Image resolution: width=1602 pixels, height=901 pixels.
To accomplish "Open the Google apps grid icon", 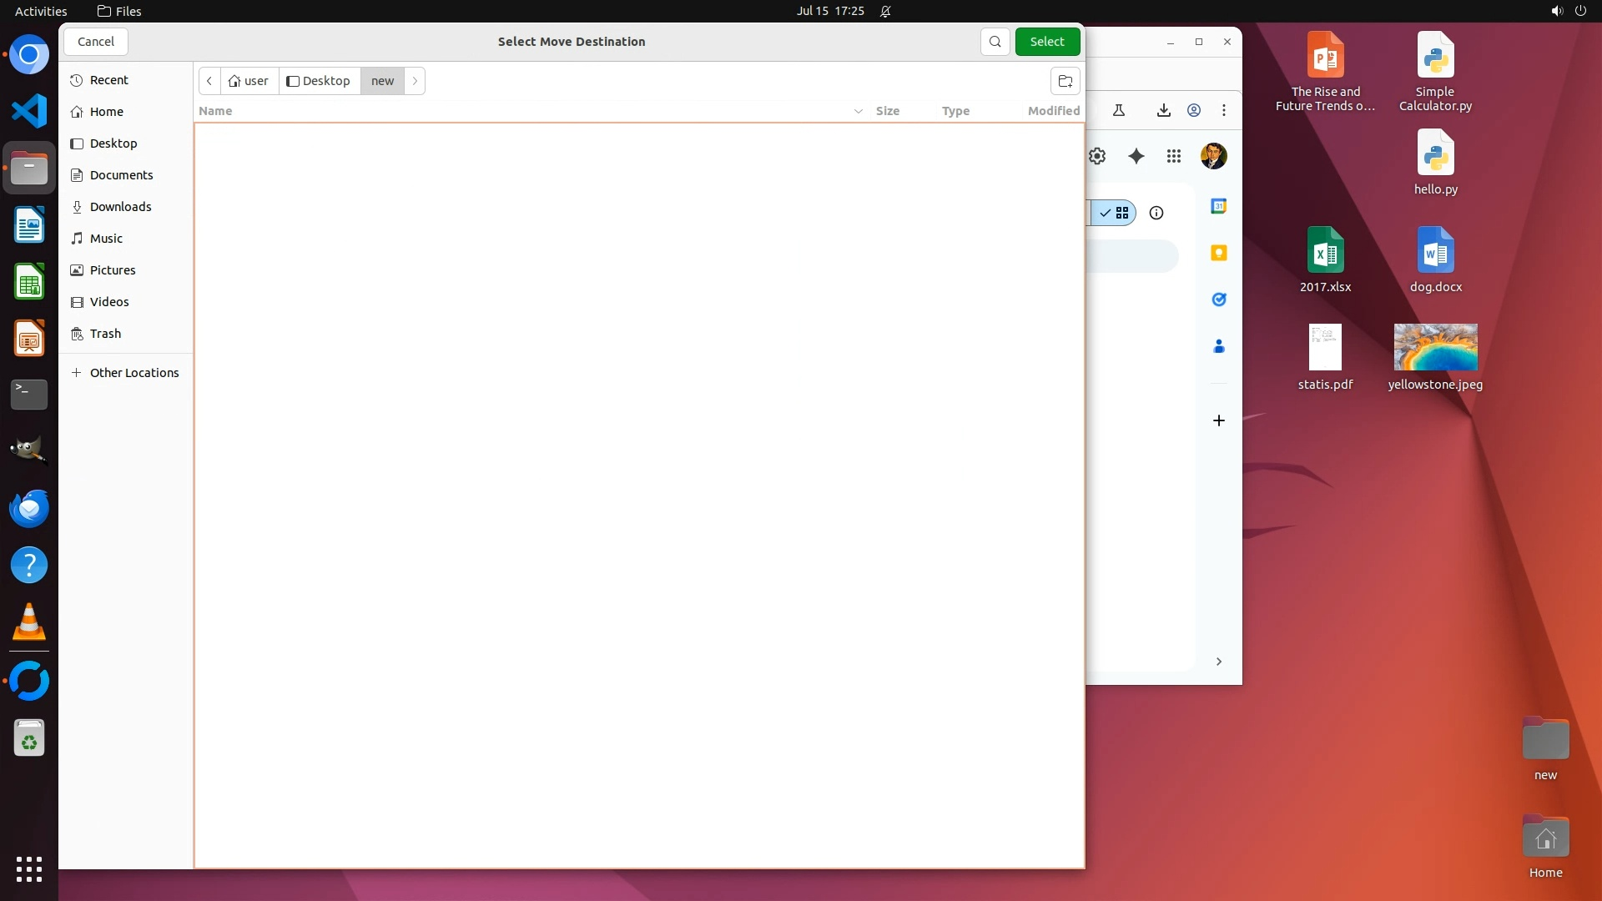I will point(1174,156).
